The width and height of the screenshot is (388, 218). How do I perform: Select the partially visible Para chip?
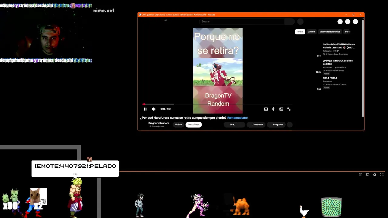tap(347, 31)
